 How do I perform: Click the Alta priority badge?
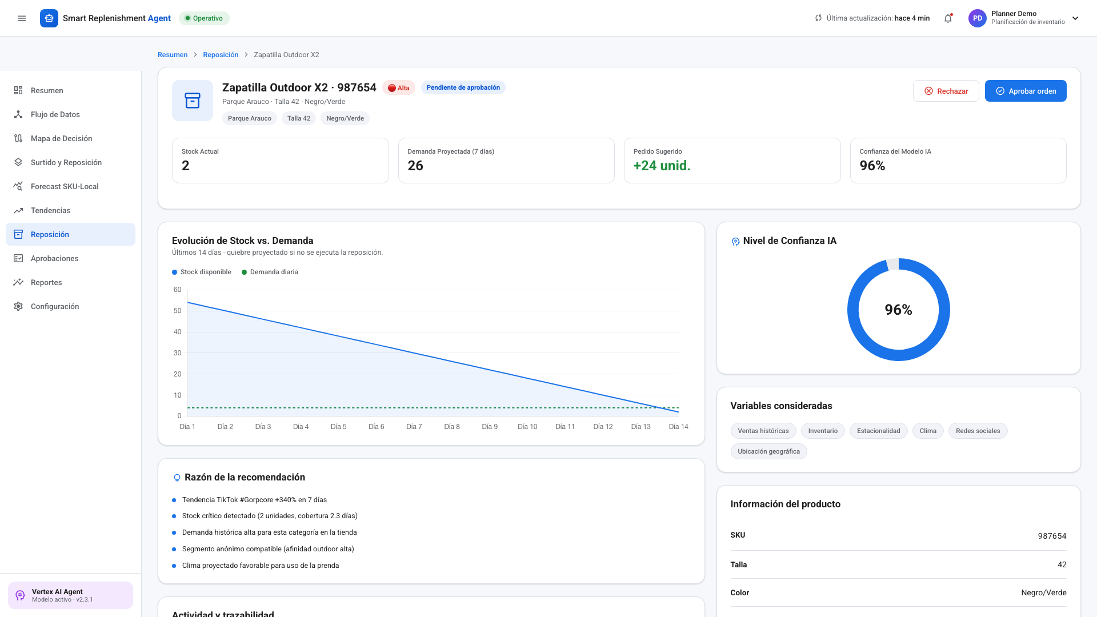(398, 87)
